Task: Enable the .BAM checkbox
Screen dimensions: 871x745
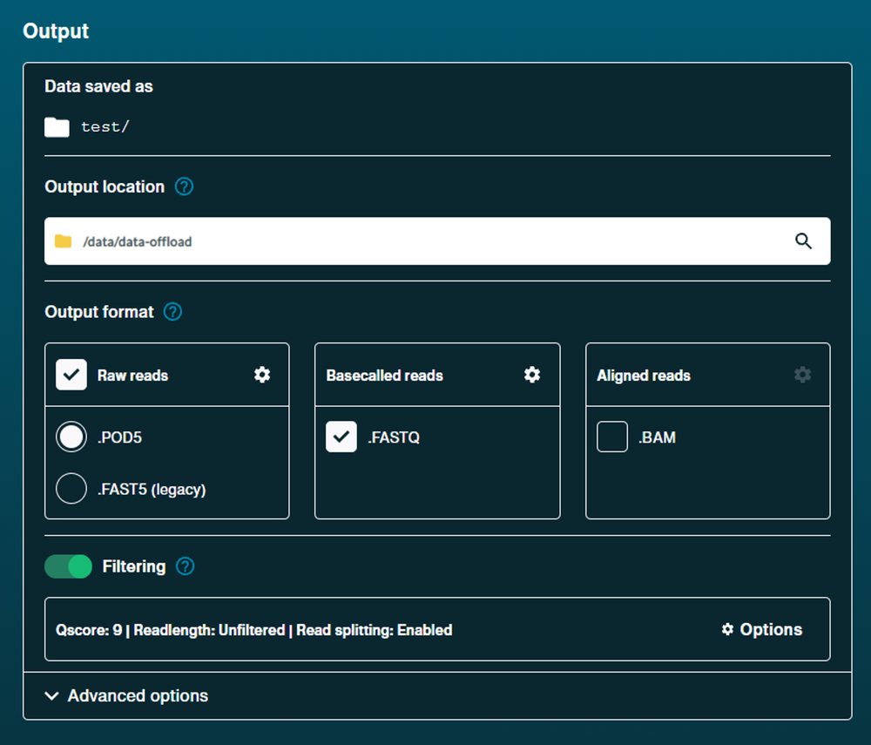Action: (x=612, y=437)
